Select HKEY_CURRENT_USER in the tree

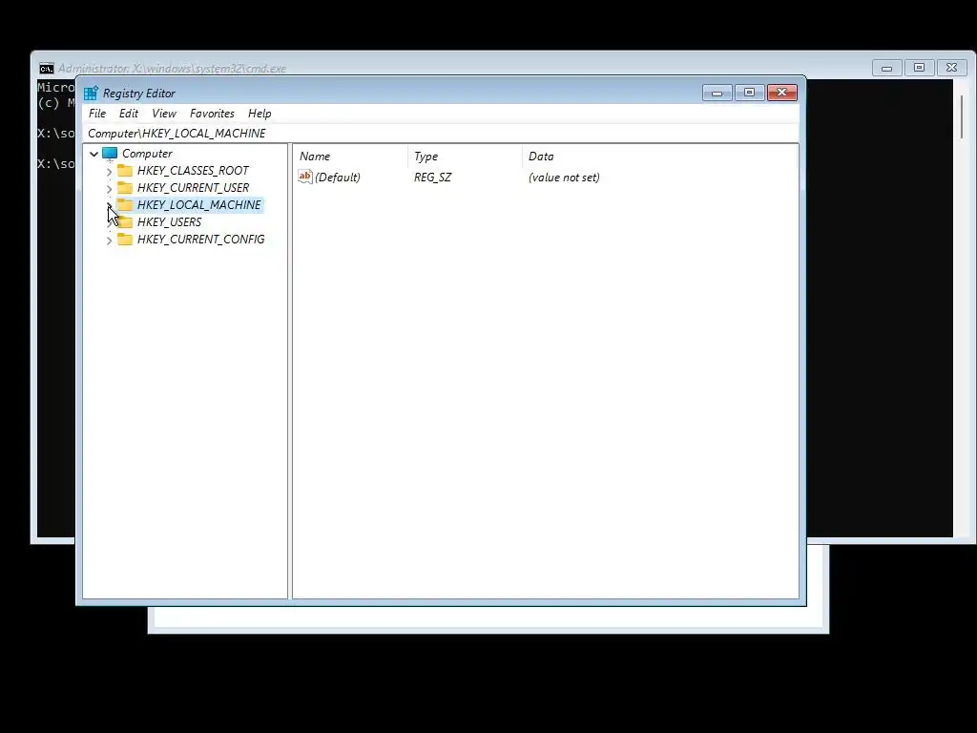[x=193, y=188]
